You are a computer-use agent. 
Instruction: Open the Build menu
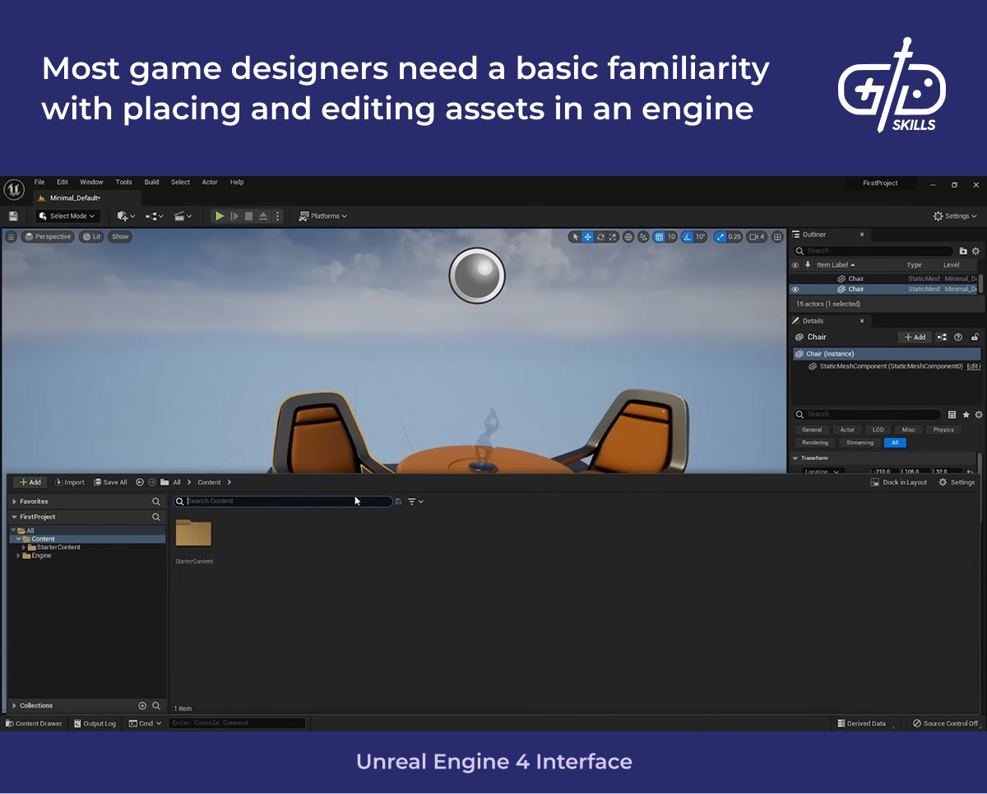pyautogui.click(x=151, y=183)
